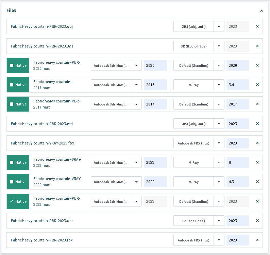Click the V-Ray version field showing 4.3

pyautogui.click(x=237, y=182)
